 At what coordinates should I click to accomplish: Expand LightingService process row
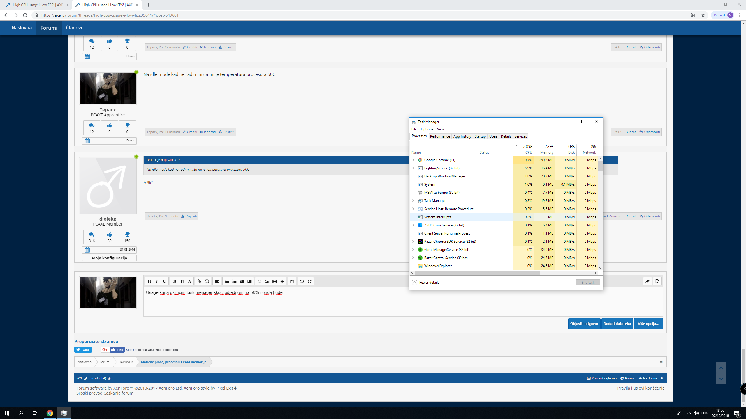click(x=413, y=168)
